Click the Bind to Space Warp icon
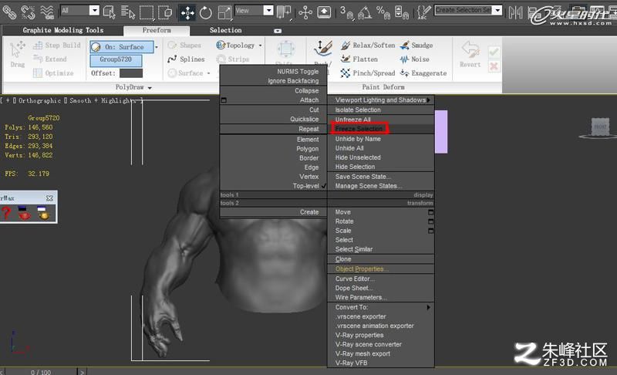617x375 pixels. 47,12
